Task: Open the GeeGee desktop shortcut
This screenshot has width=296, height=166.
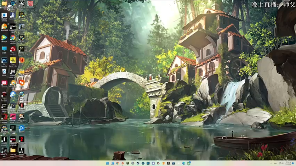Action: click(4, 83)
